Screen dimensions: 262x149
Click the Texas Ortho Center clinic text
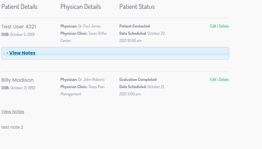pyautogui.click(x=84, y=37)
